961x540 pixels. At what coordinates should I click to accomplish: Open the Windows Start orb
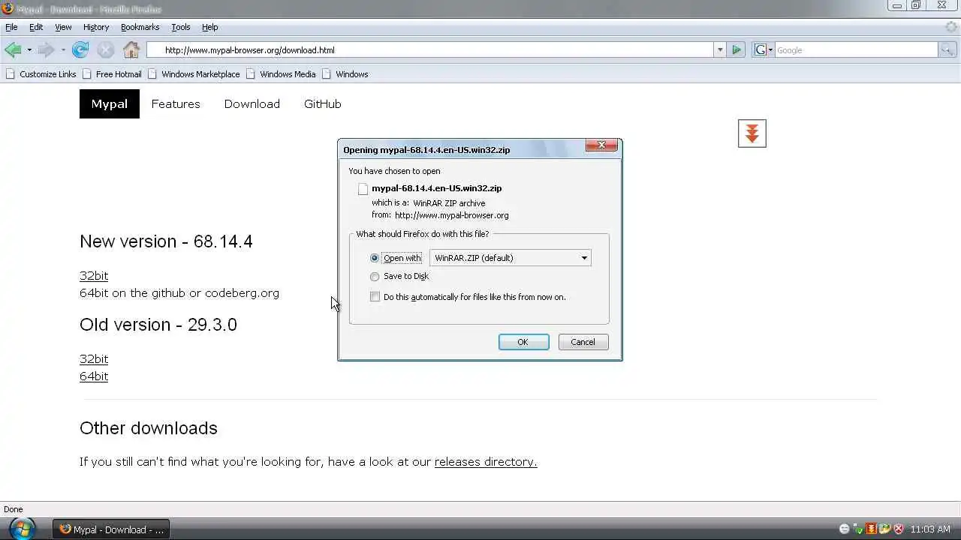pos(23,529)
